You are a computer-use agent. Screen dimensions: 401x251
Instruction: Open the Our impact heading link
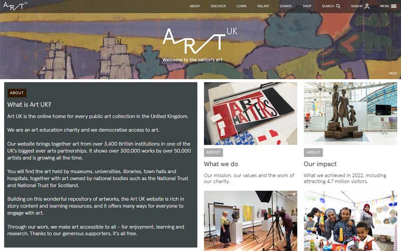click(320, 164)
